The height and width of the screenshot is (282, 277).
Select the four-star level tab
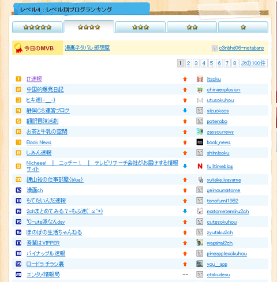pos(89,27)
